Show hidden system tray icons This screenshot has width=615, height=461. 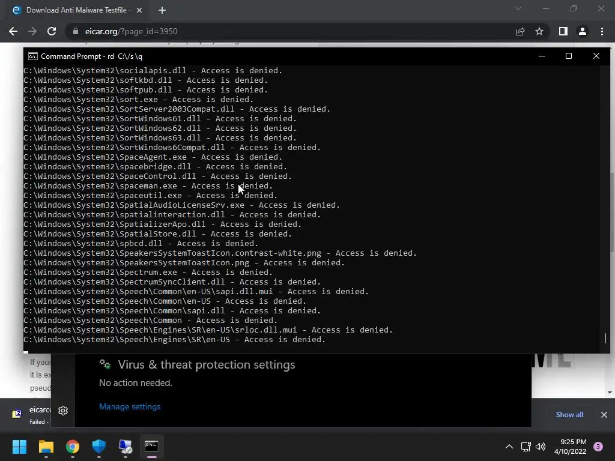pyautogui.click(x=509, y=447)
